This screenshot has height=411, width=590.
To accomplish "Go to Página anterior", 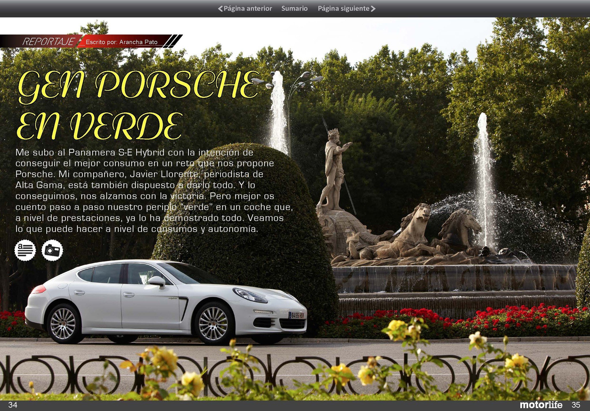I will [x=245, y=8].
